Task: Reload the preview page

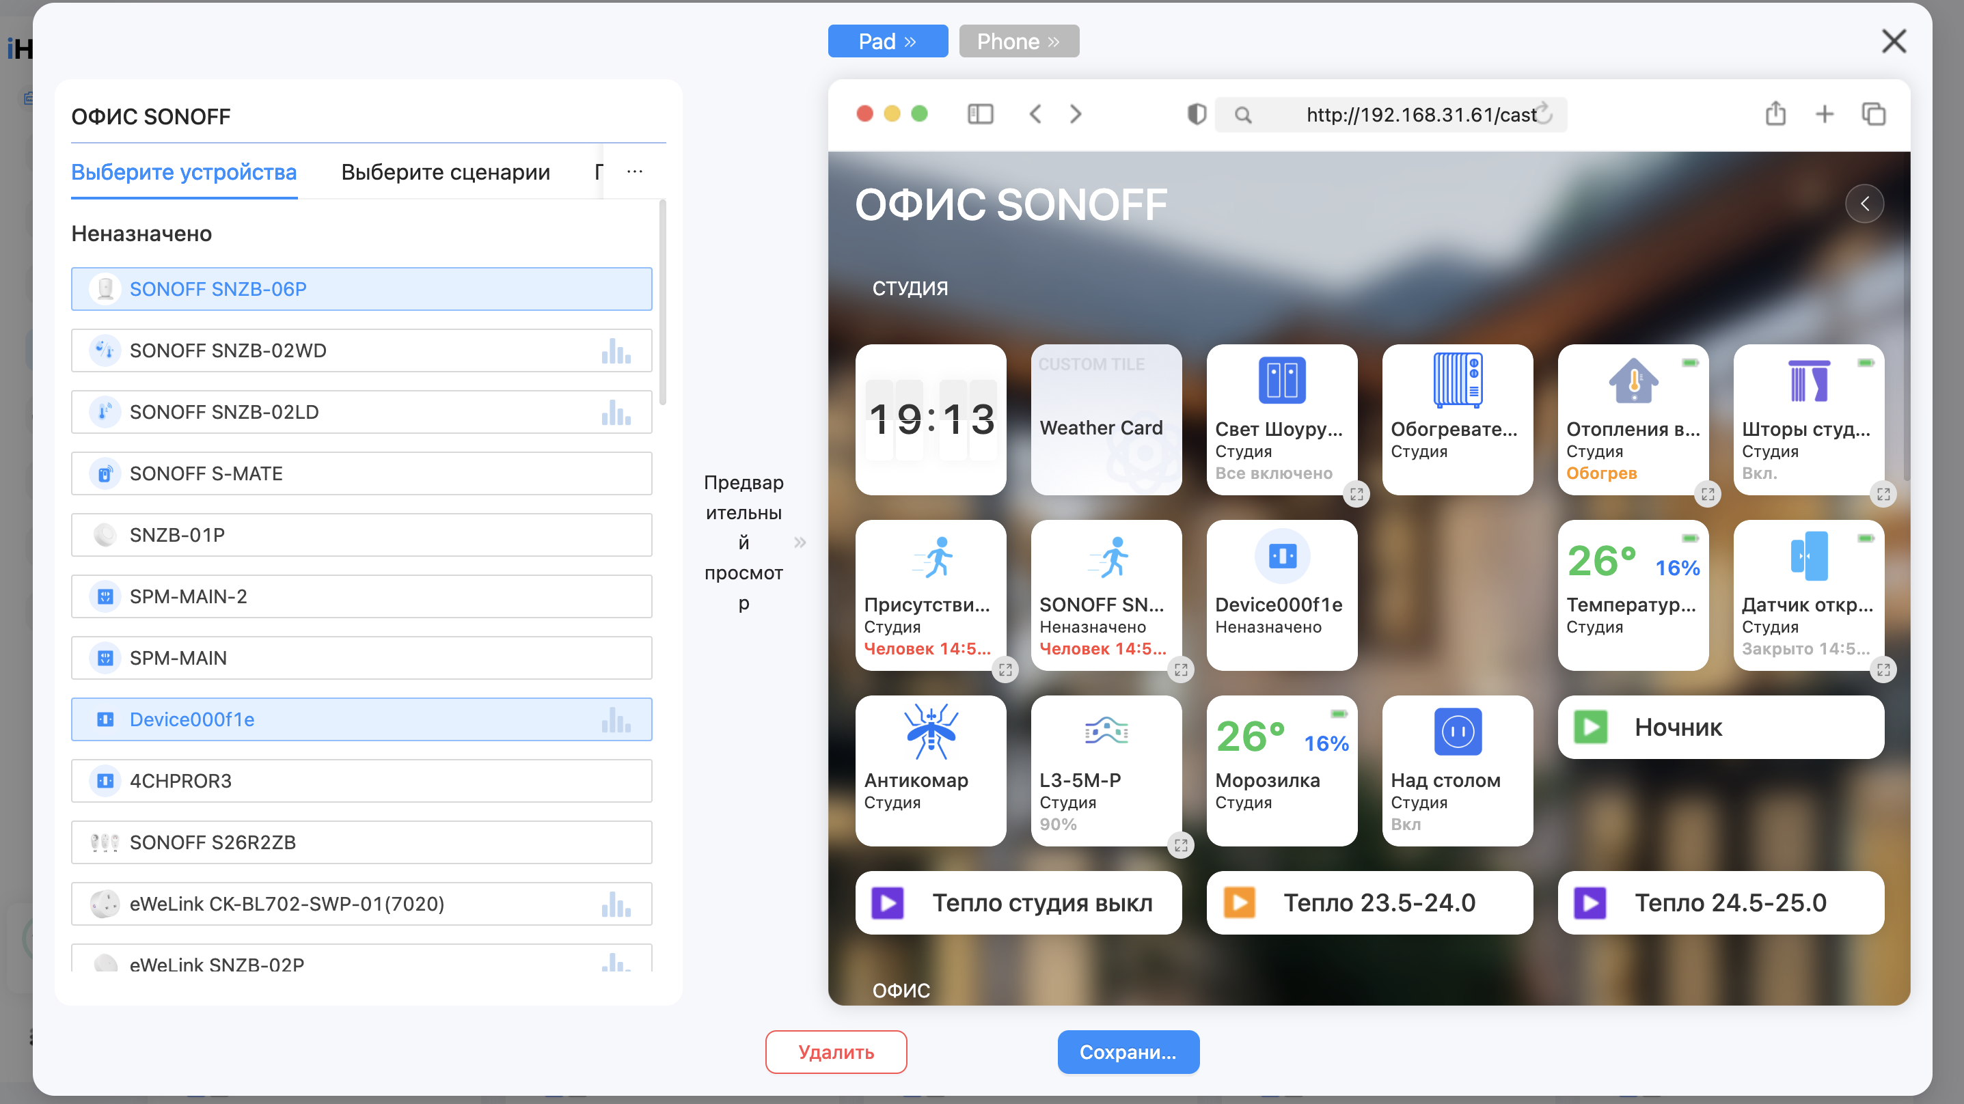Action: click(1543, 113)
